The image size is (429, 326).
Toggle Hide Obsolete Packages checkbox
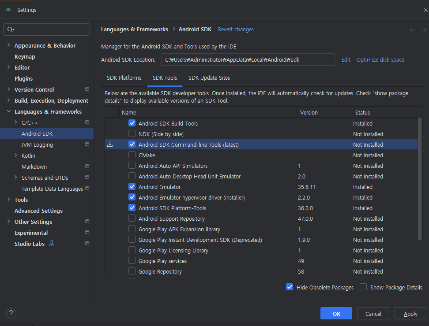tap(290, 287)
